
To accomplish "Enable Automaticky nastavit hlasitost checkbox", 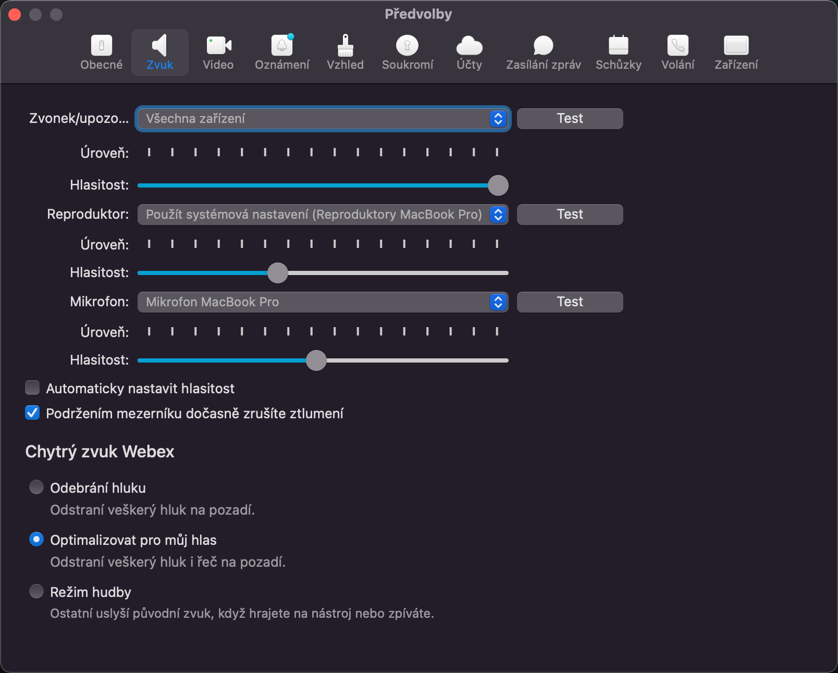I will [32, 388].
